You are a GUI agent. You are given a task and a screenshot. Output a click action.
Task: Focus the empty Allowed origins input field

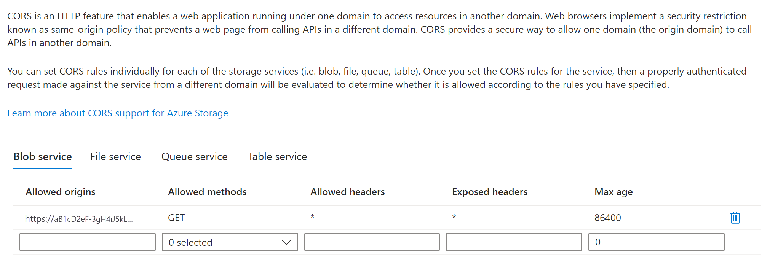88,242
